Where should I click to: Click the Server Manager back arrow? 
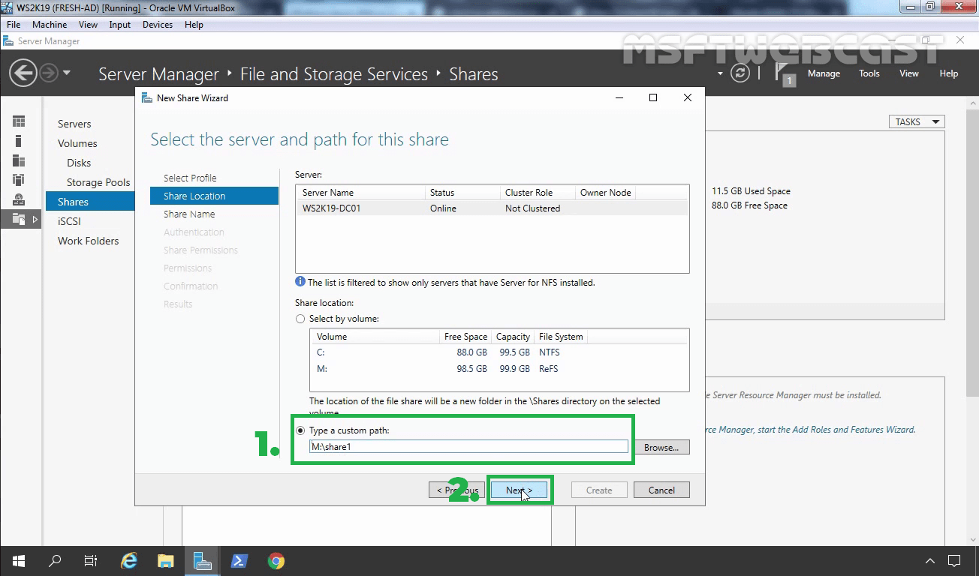click(x=23, y=73)
